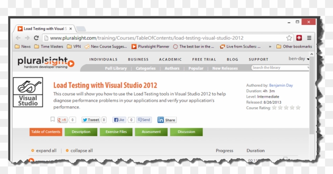Click expand all modules
Viewport: 333px width, 174px height.
44,151
